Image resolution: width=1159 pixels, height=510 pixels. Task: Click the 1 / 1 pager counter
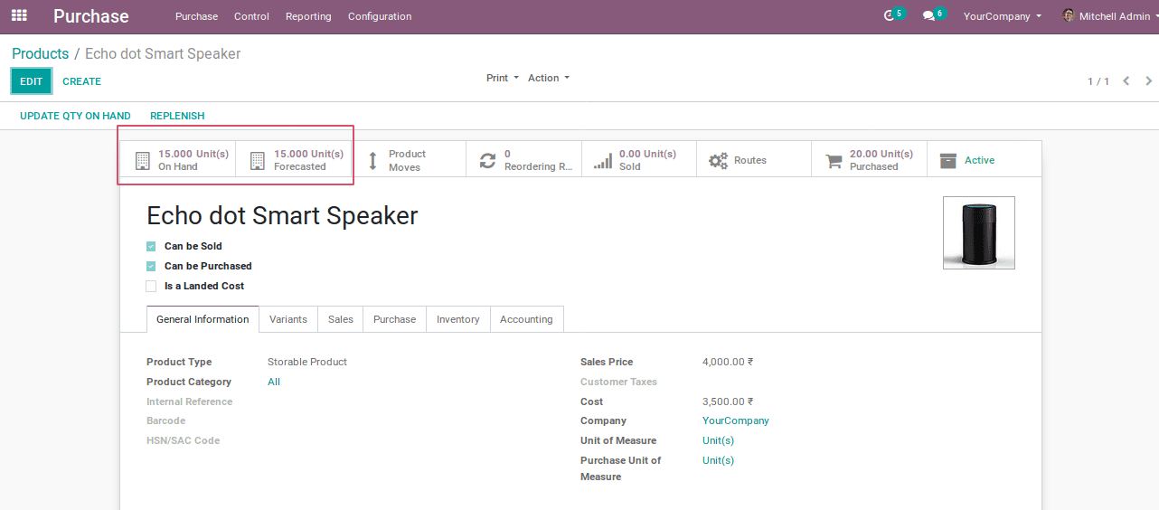point(1098,81)
